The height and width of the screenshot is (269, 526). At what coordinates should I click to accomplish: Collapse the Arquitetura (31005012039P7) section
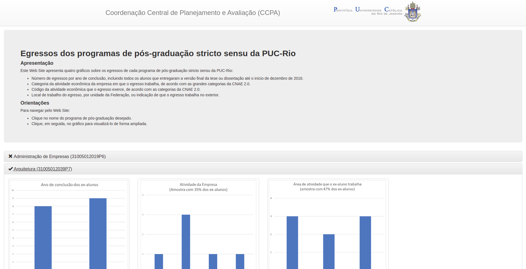point(43,169)
